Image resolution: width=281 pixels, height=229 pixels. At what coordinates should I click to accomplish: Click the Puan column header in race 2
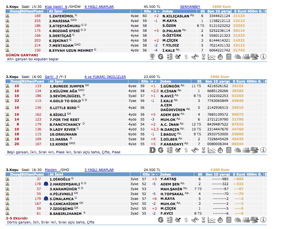tap(38, 81)
